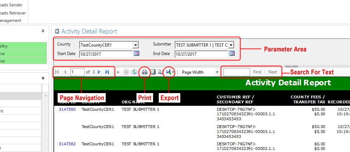Viewport: 350px width, 152px height.
Task: Toggle the print layout view icon
Action: pyautogui.click(x=153, y=72)
